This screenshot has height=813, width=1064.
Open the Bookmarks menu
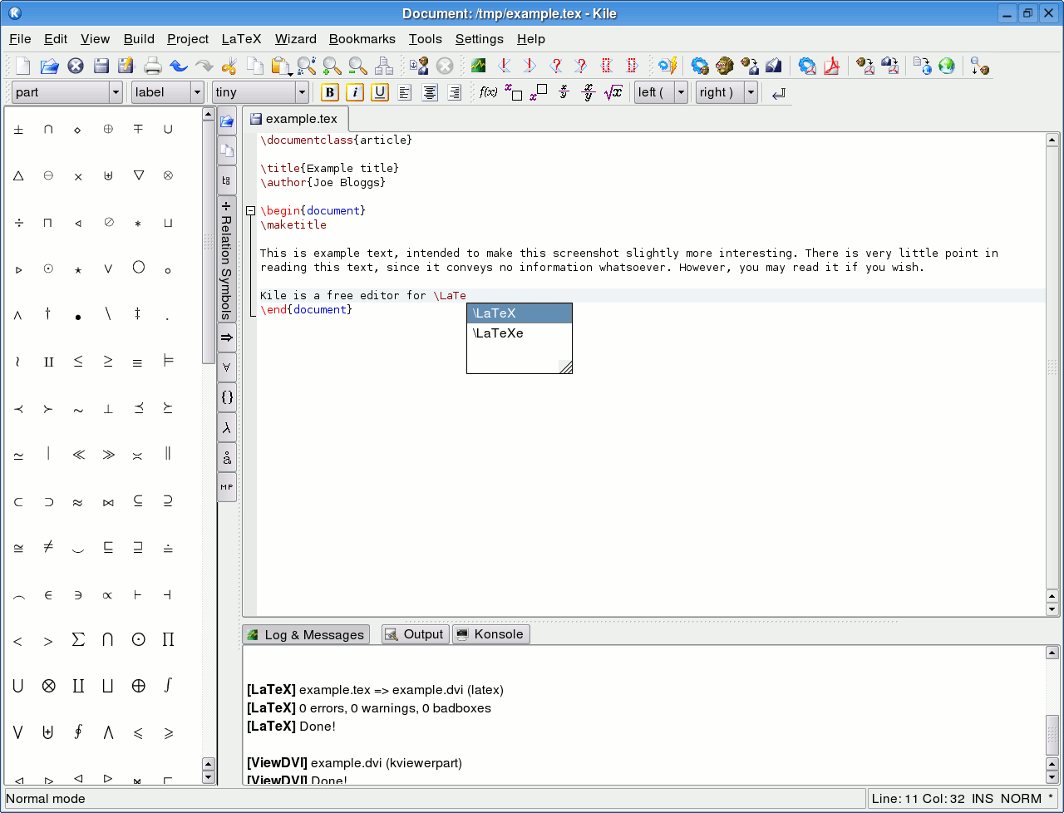(x=362, y=39)
